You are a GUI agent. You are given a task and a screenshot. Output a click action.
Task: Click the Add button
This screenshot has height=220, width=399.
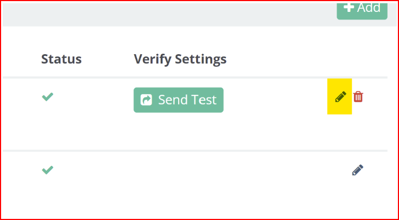click(362, 11)
